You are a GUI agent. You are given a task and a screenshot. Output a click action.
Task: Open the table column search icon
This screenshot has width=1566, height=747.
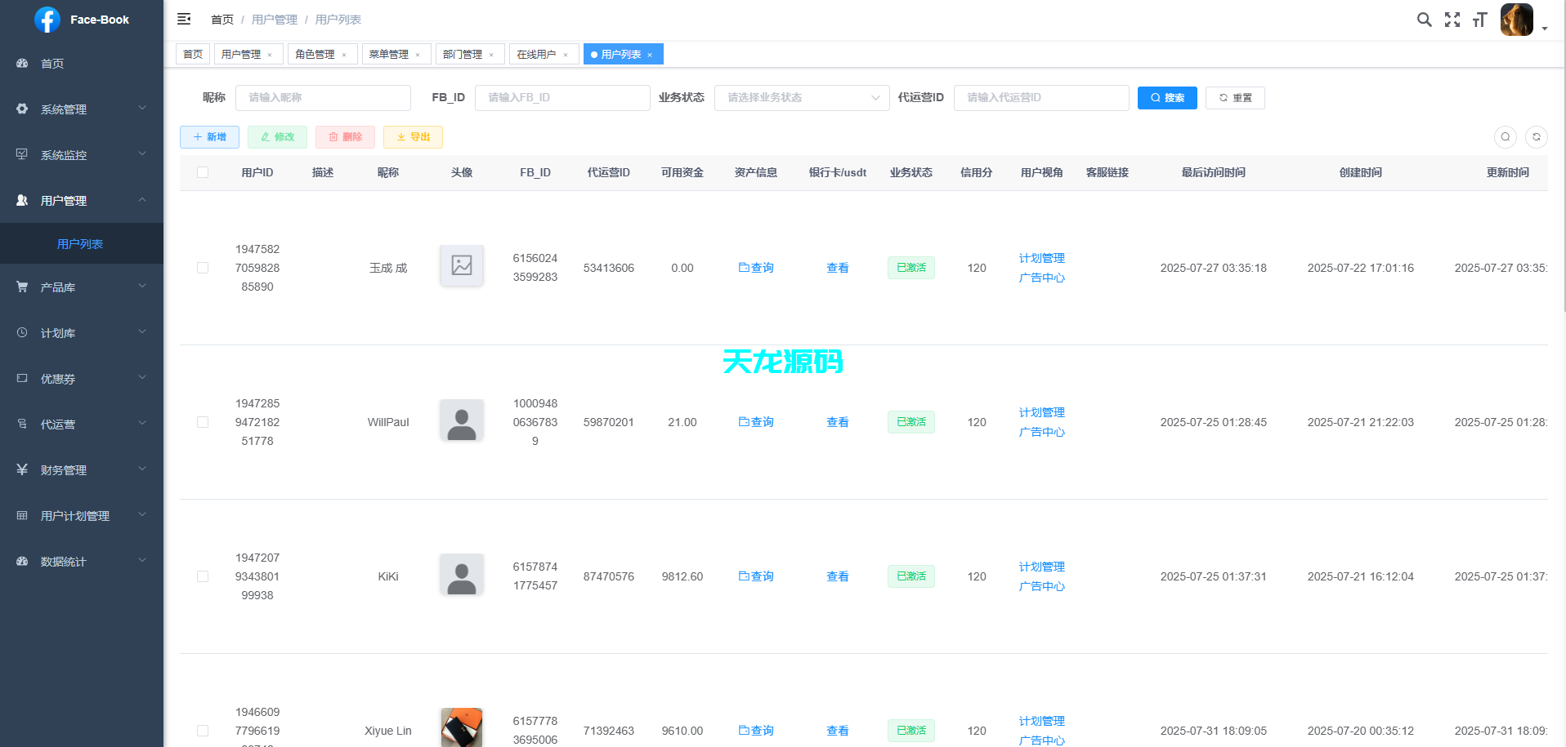pyautogui.click(x=1505, y=136)
